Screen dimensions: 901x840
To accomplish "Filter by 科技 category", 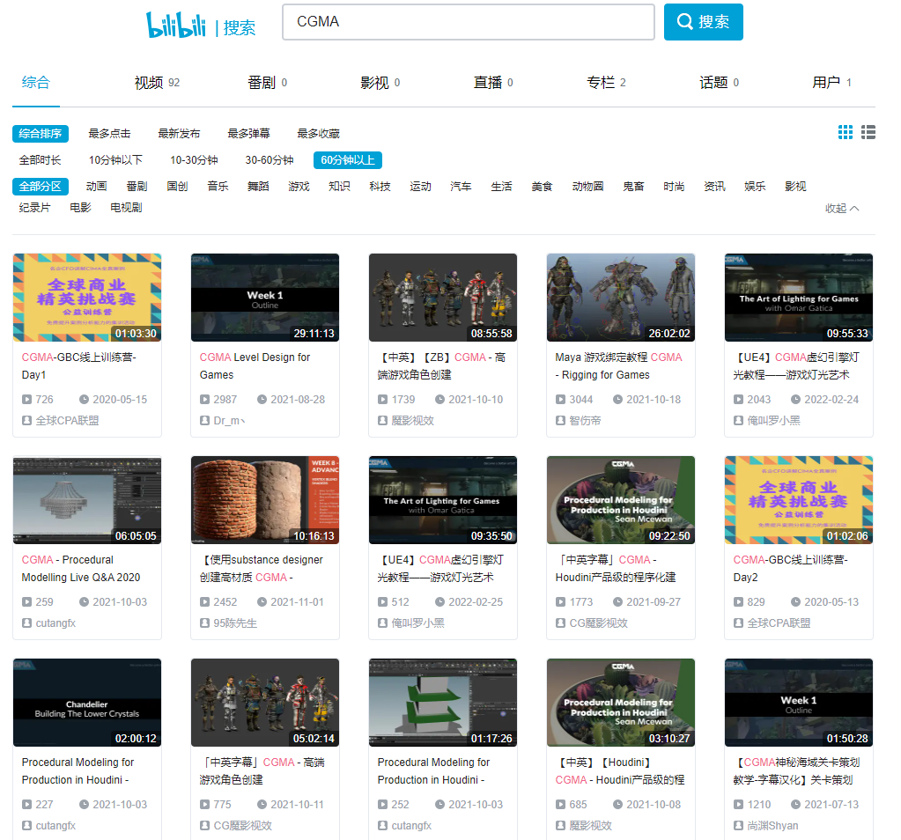I will coord(380,186).
